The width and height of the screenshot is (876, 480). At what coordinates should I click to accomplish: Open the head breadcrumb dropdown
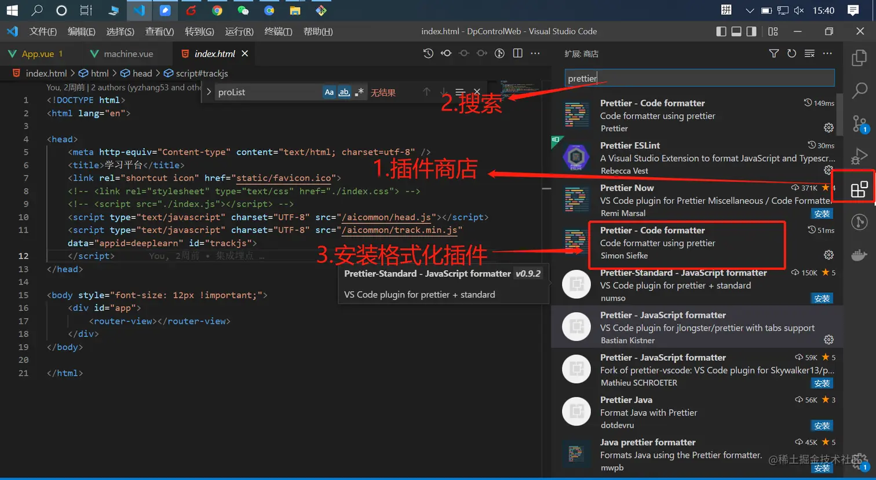tap(136, 73)
